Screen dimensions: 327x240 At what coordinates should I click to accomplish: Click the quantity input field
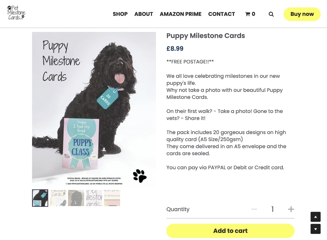click(272, 209)
